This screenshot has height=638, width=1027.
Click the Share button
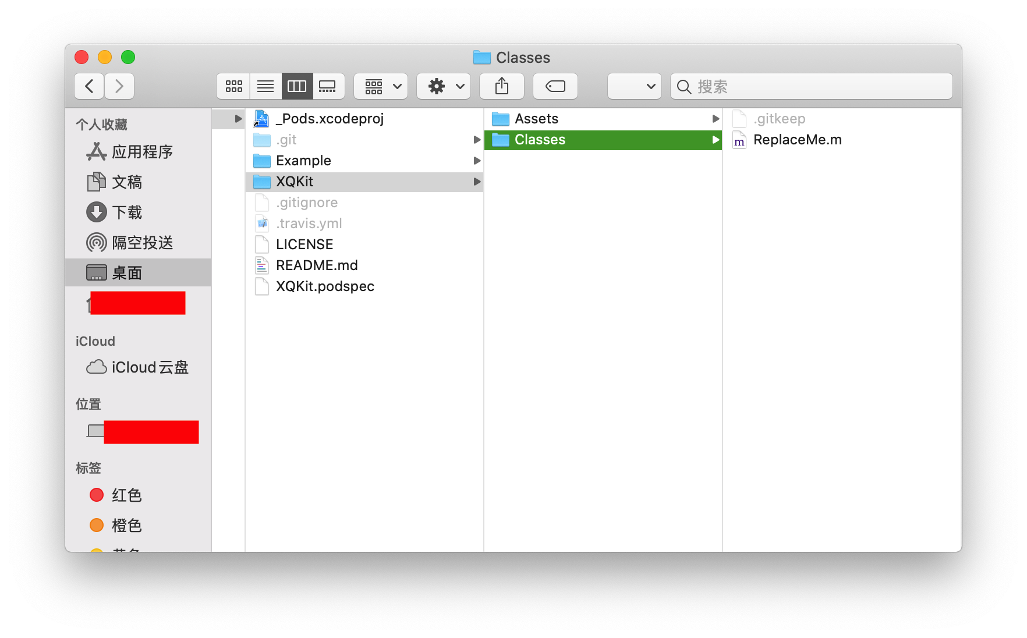tap(502, 86)
